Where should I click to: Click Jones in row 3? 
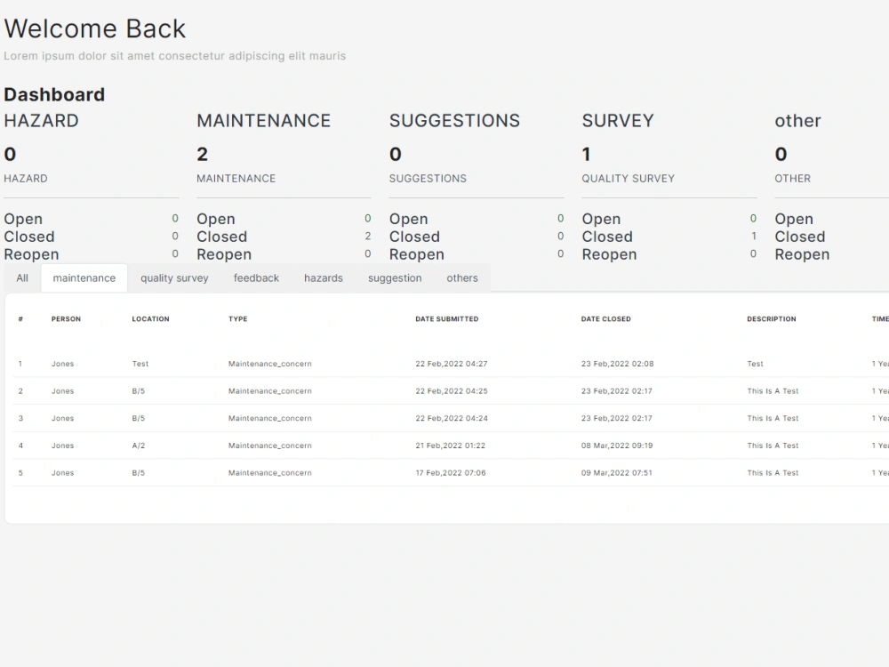click(x=62, y=418)
